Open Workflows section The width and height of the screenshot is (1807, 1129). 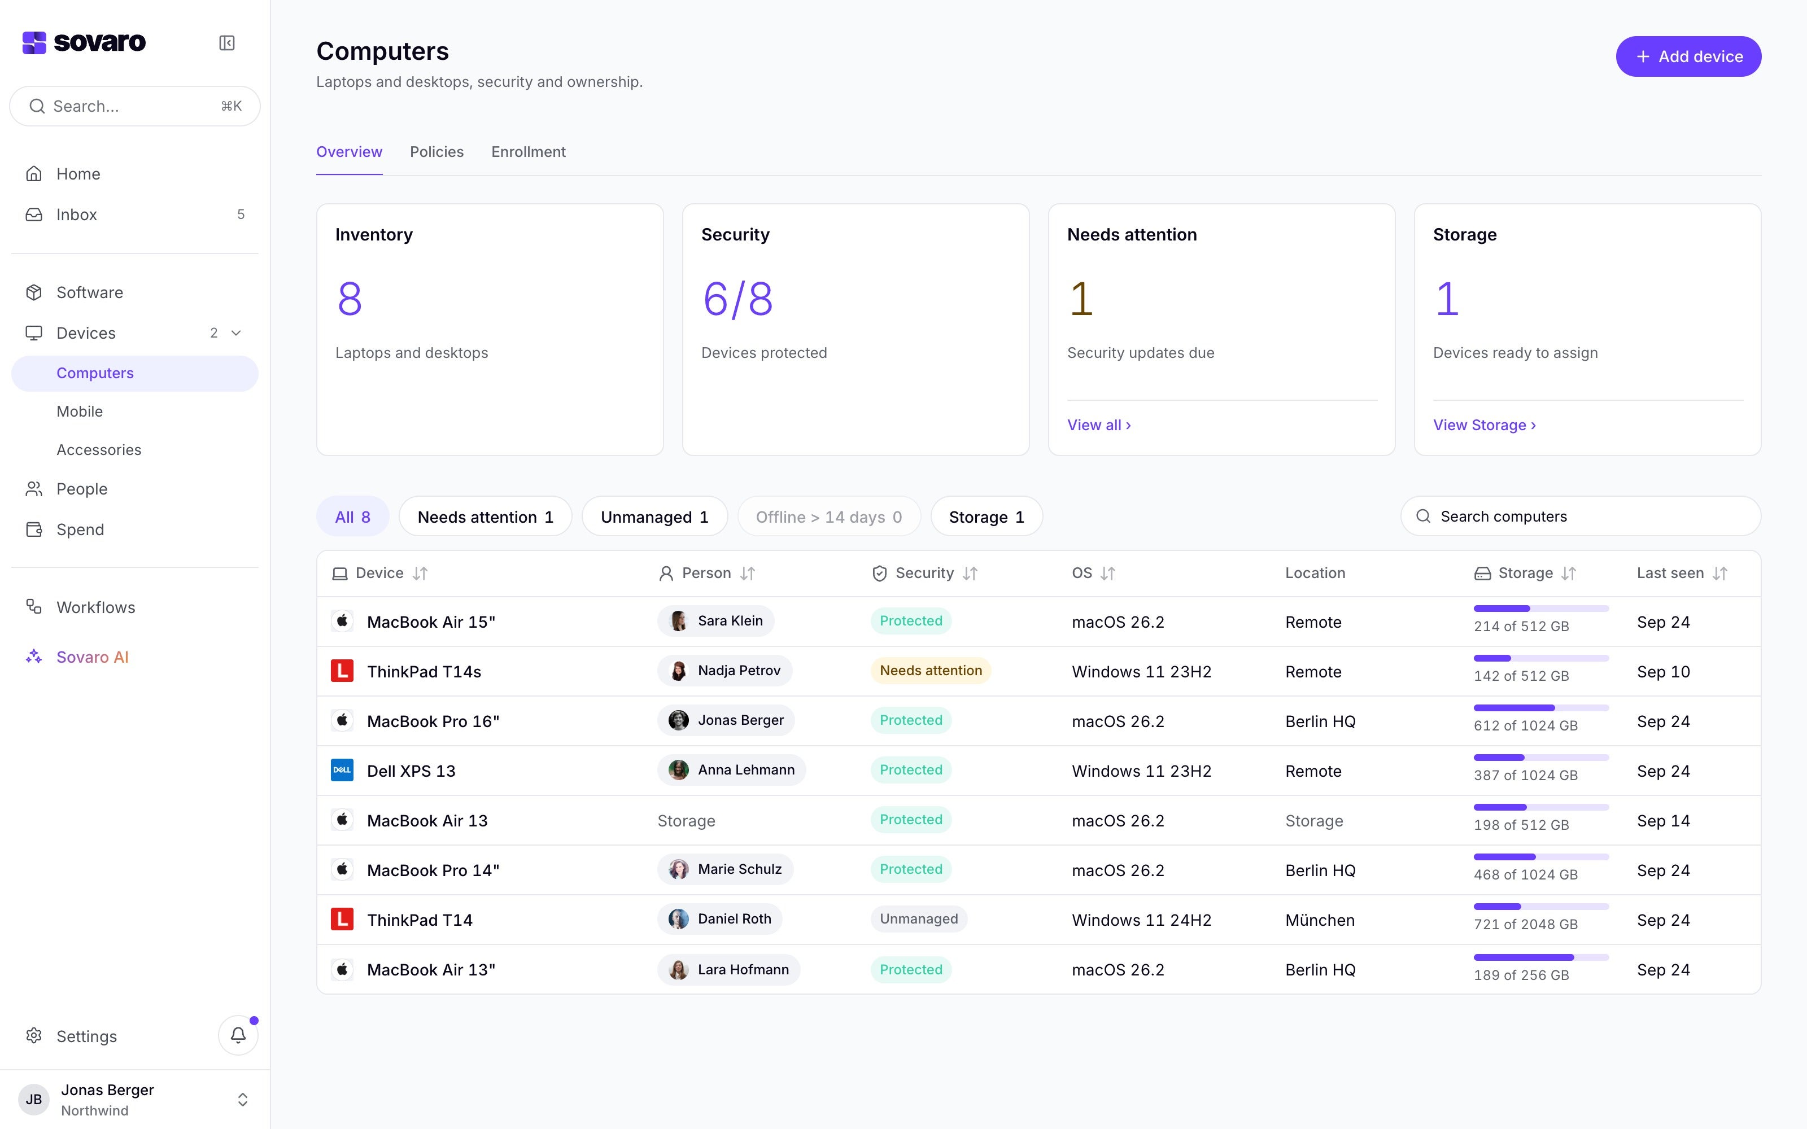[134, 607]
